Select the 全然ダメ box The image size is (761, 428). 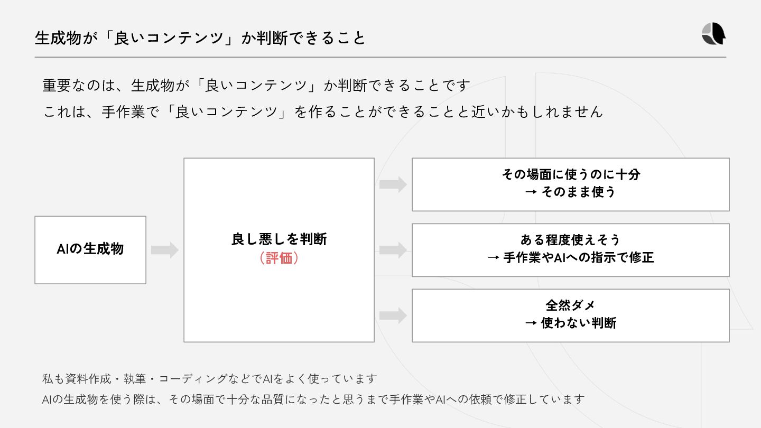(571, 315)
